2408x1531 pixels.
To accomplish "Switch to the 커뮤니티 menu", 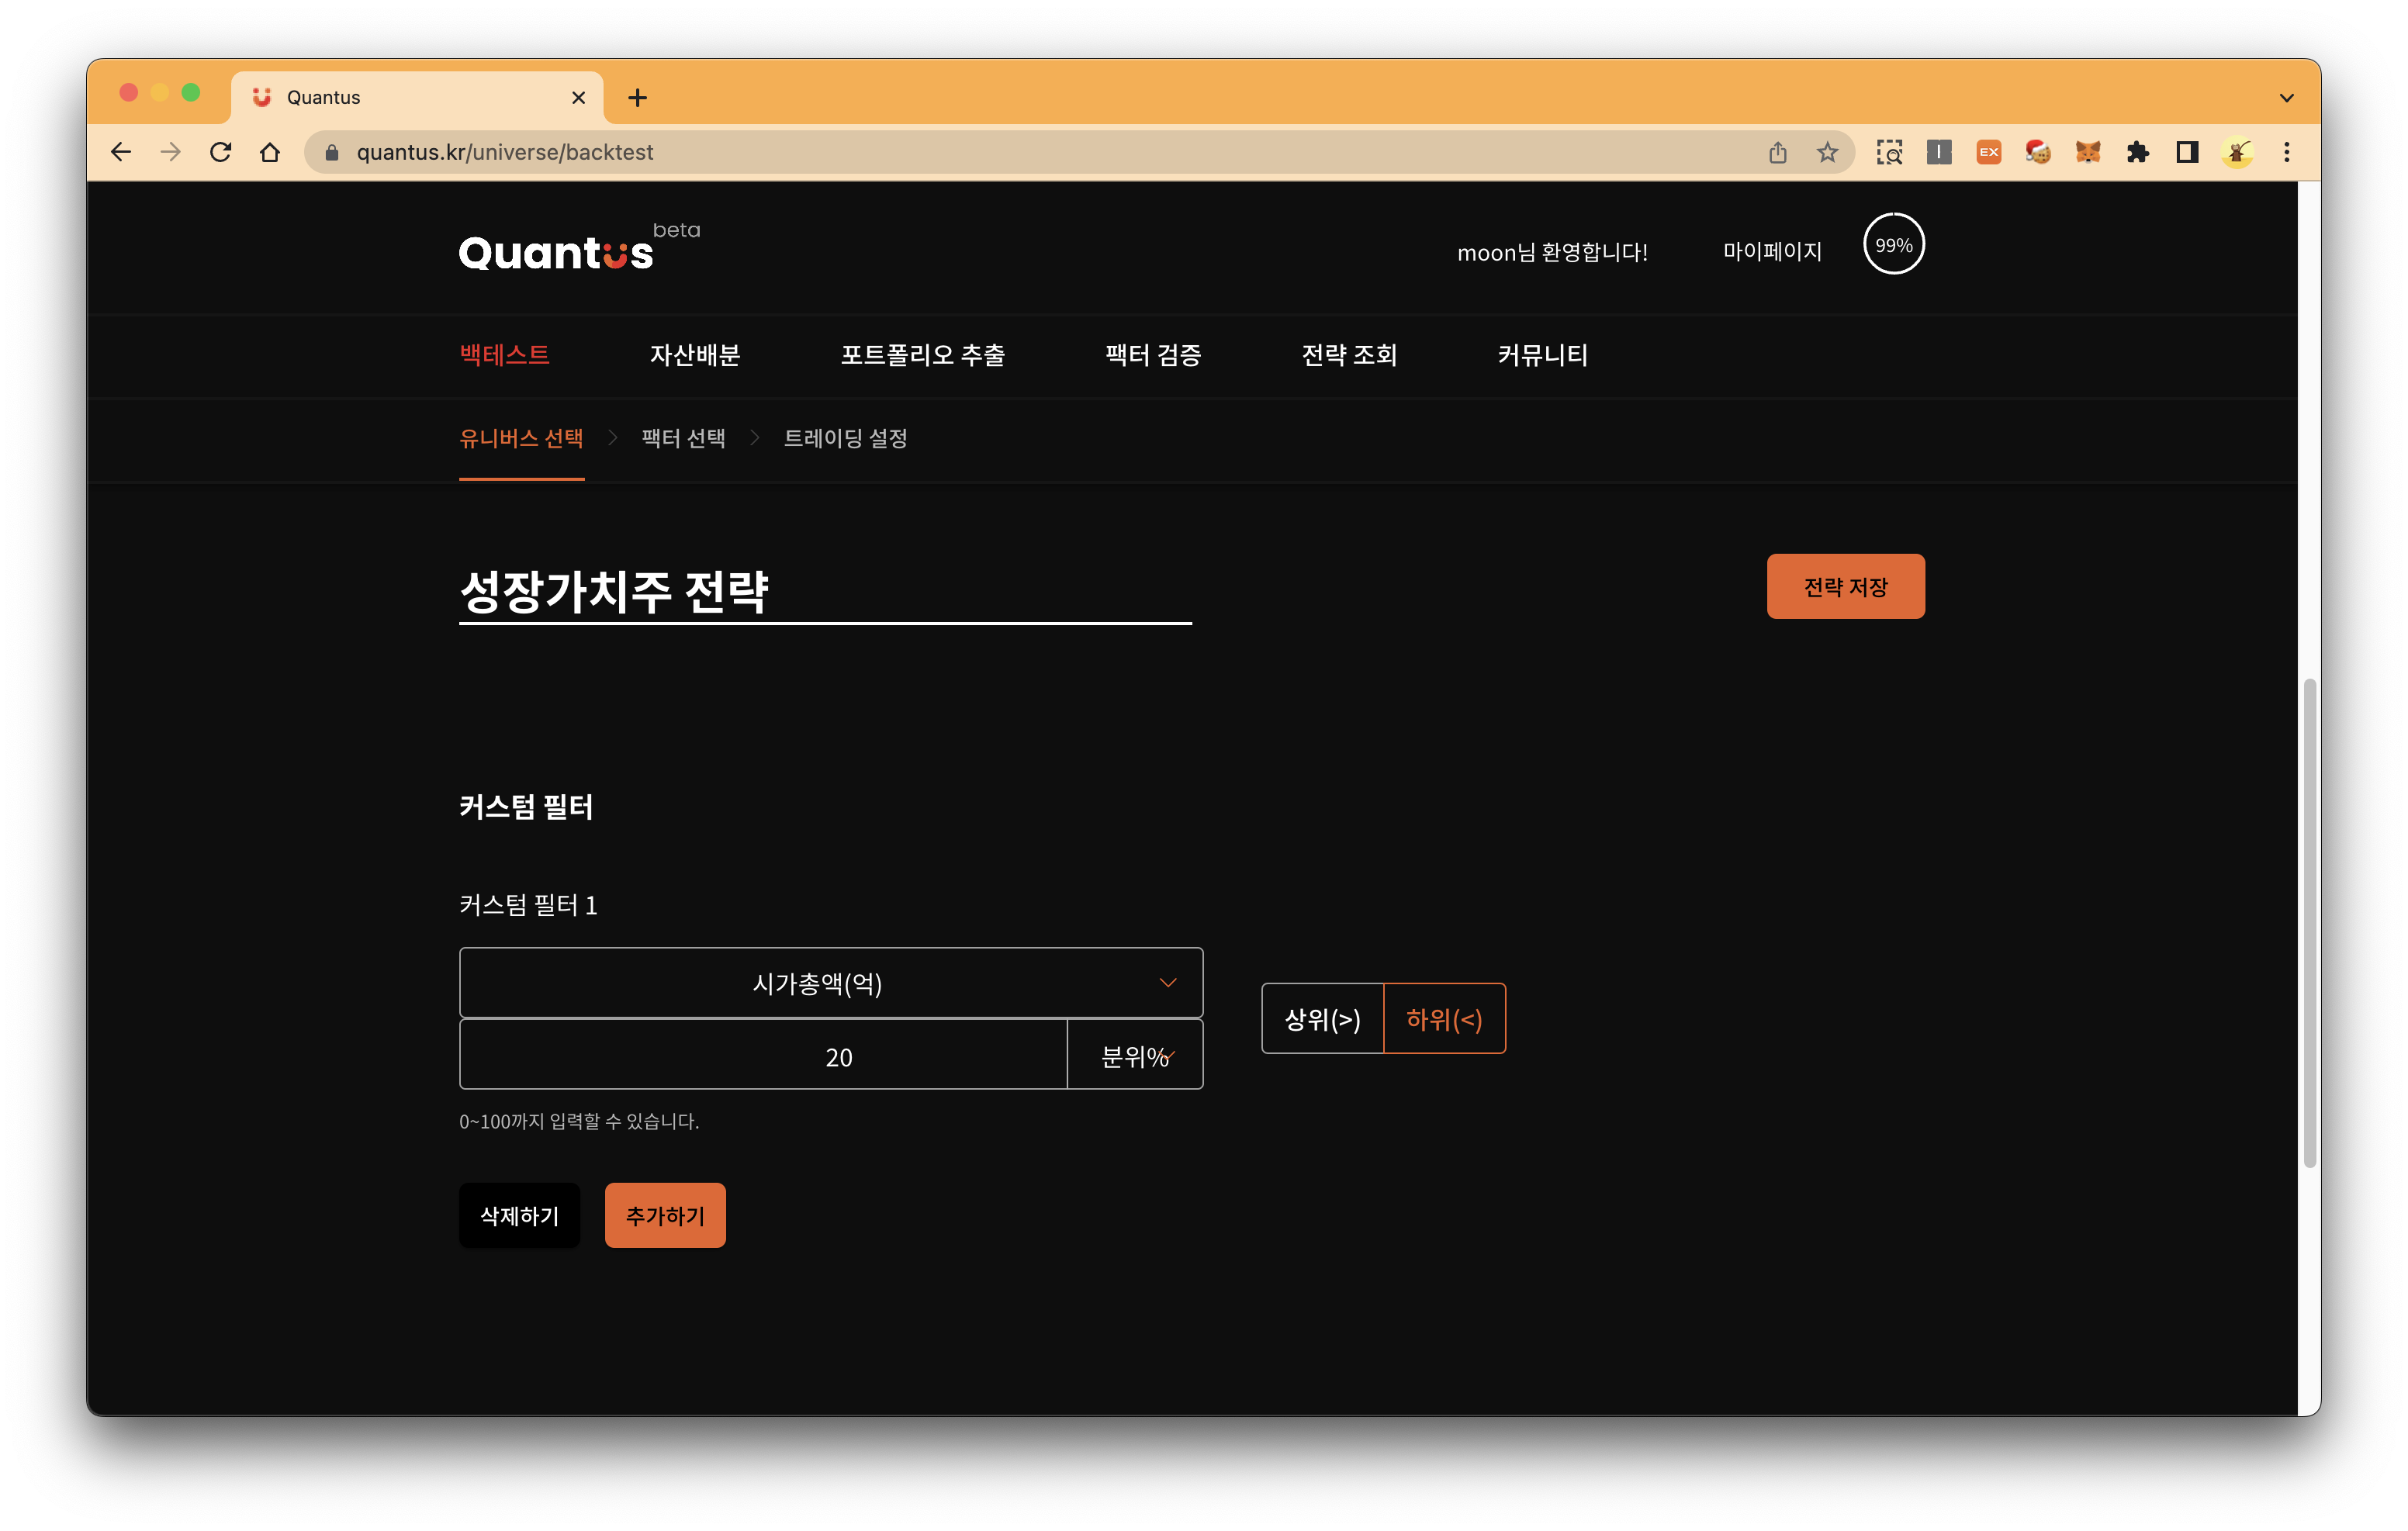I will 1542,355.
